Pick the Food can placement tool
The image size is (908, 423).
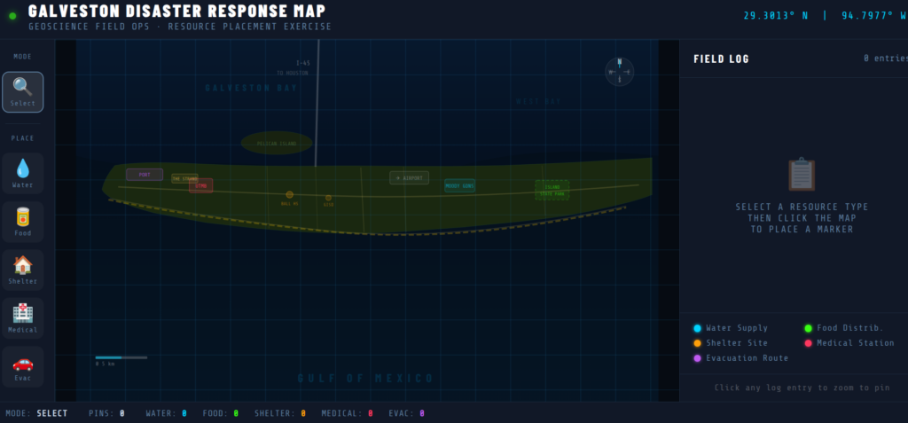22,221
